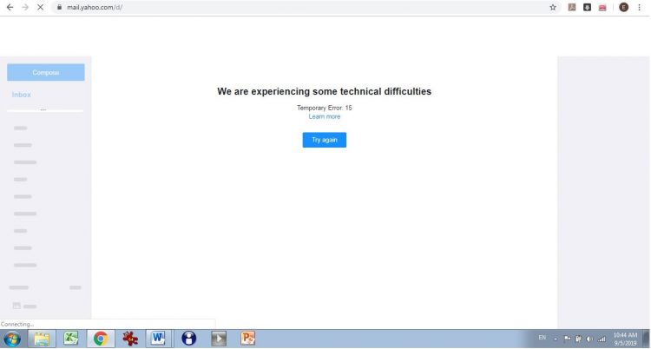This screenshot has width=651, height=349.
Task: Click the Try again button
Action: tap(325, 140)
